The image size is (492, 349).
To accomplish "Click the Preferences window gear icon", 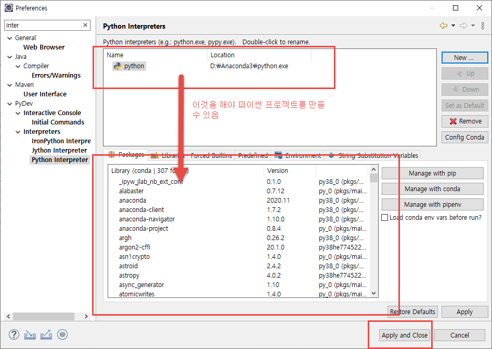I will point(9,7).
